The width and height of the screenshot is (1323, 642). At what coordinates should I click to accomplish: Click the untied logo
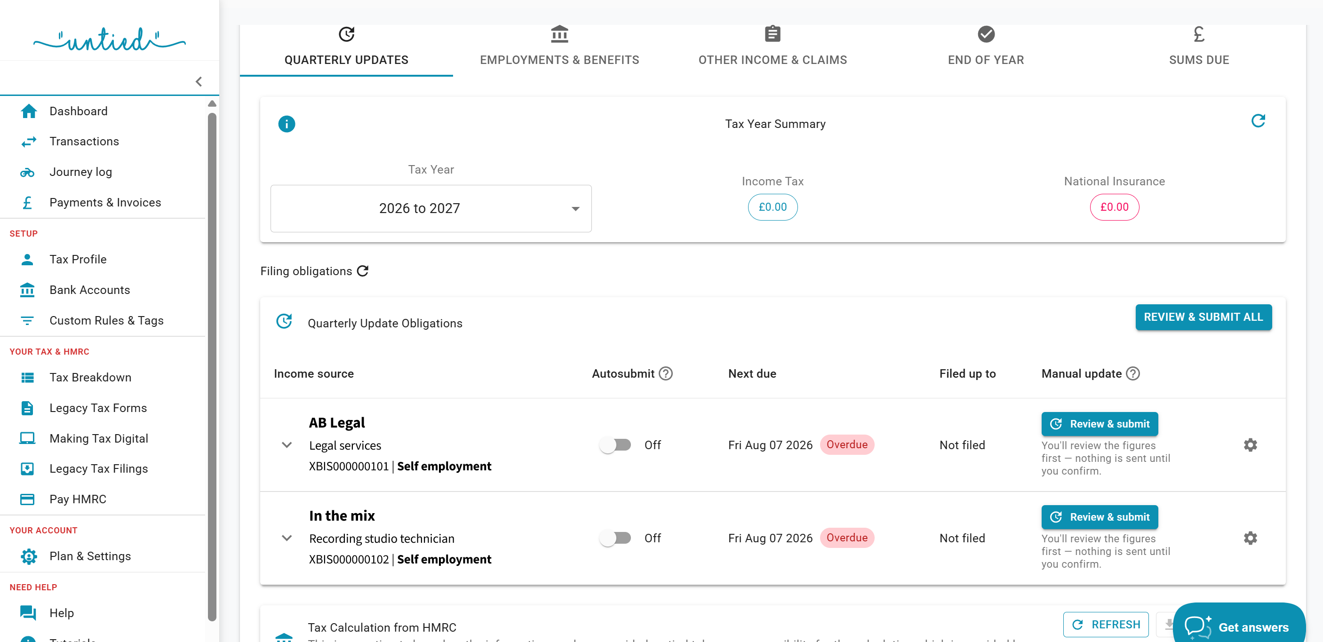click(x=110, y=40)
